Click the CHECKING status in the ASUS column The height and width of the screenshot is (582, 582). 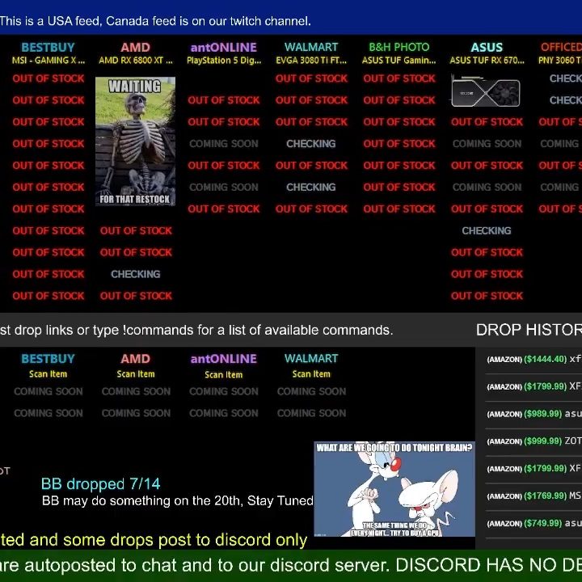pyautogui.click(x=487, y=230)
